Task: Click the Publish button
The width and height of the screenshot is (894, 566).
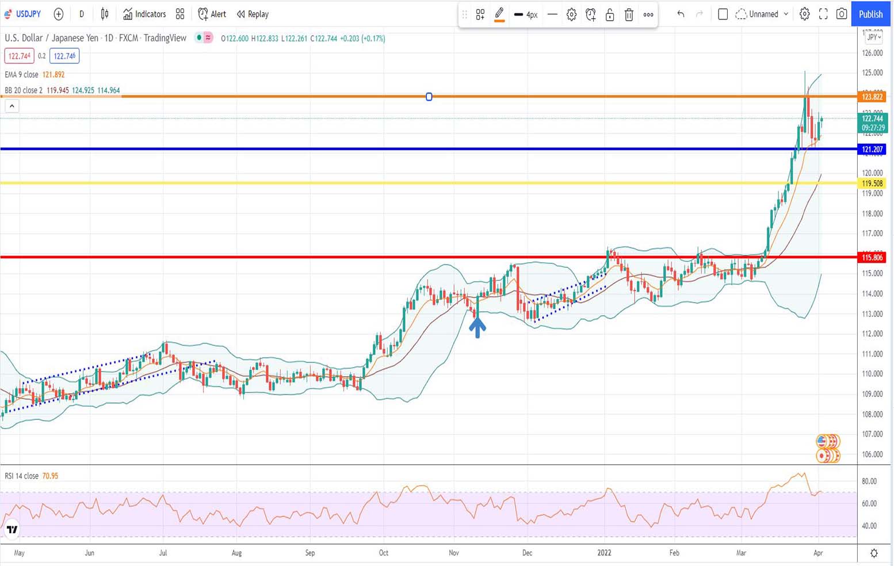Action: click(x=870, y=14)
